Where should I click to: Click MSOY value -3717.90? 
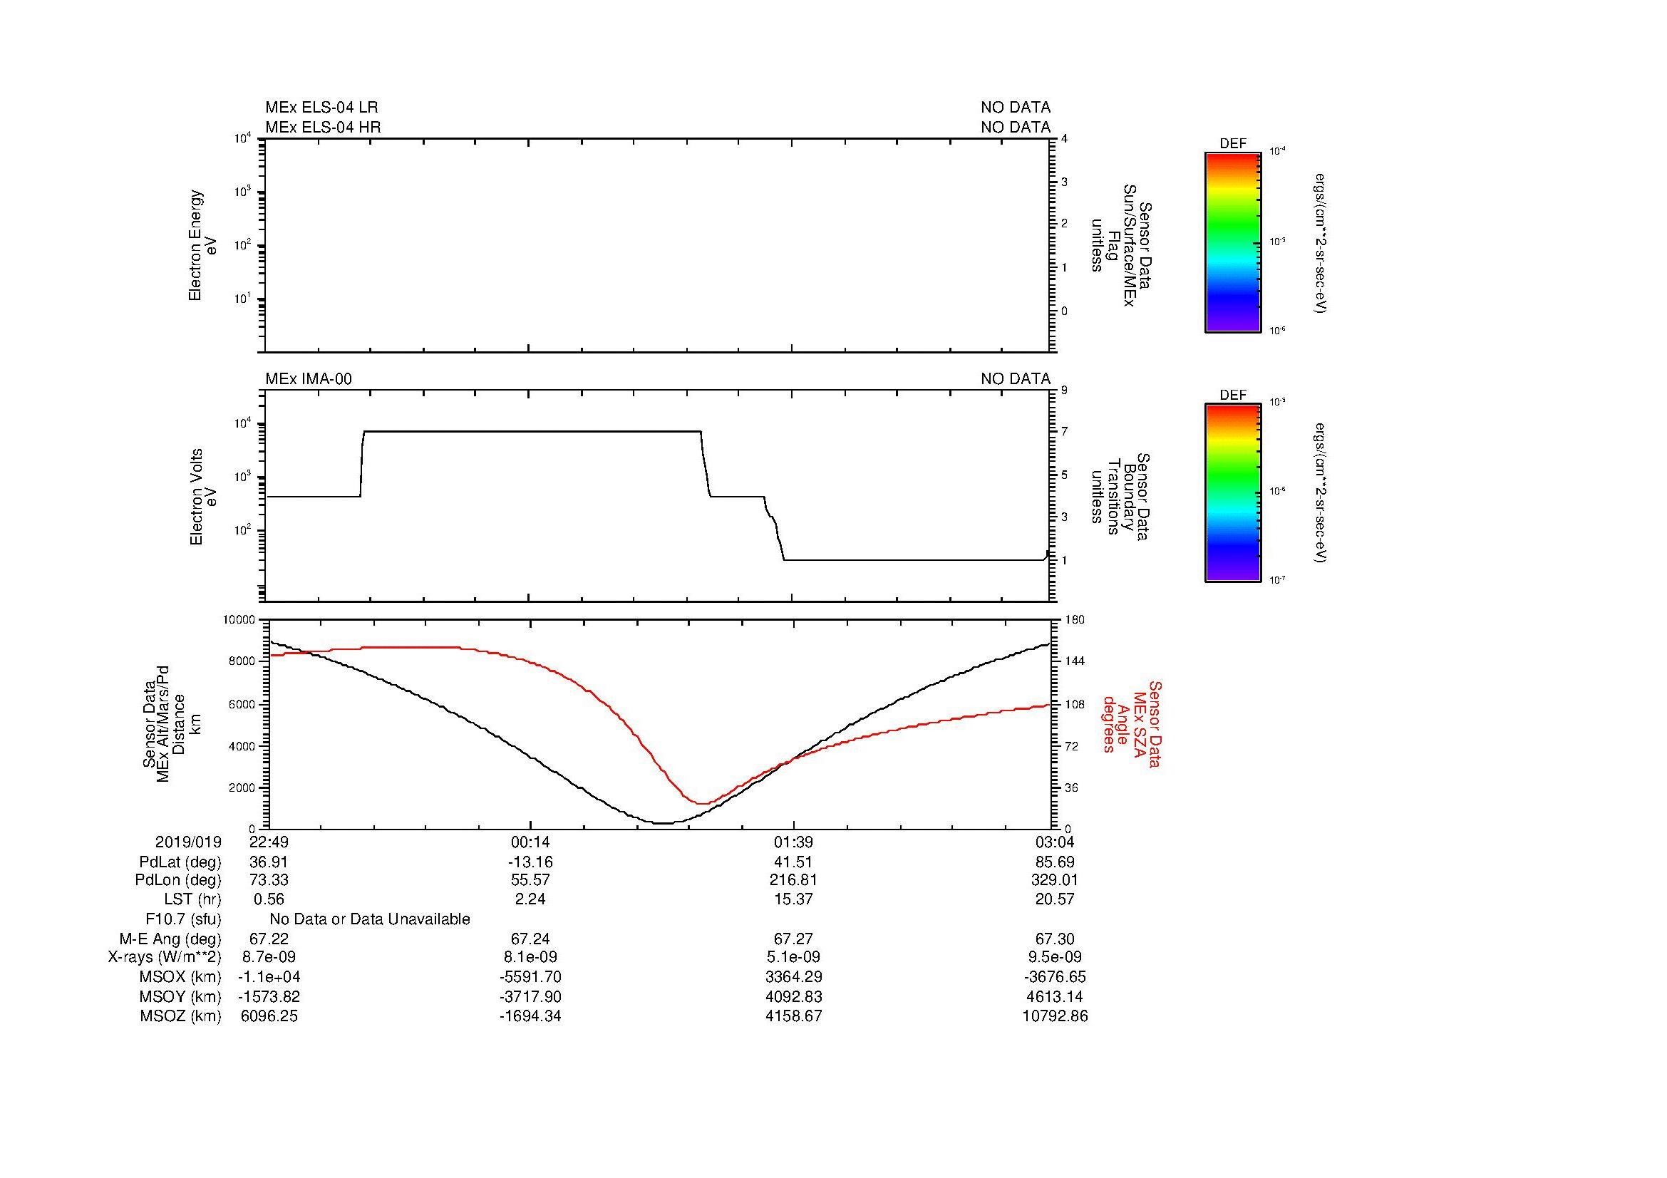point(531,996)
